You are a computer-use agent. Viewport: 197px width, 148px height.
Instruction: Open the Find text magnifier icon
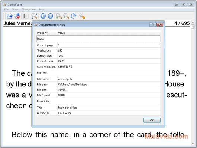click(x=34, y=16)
